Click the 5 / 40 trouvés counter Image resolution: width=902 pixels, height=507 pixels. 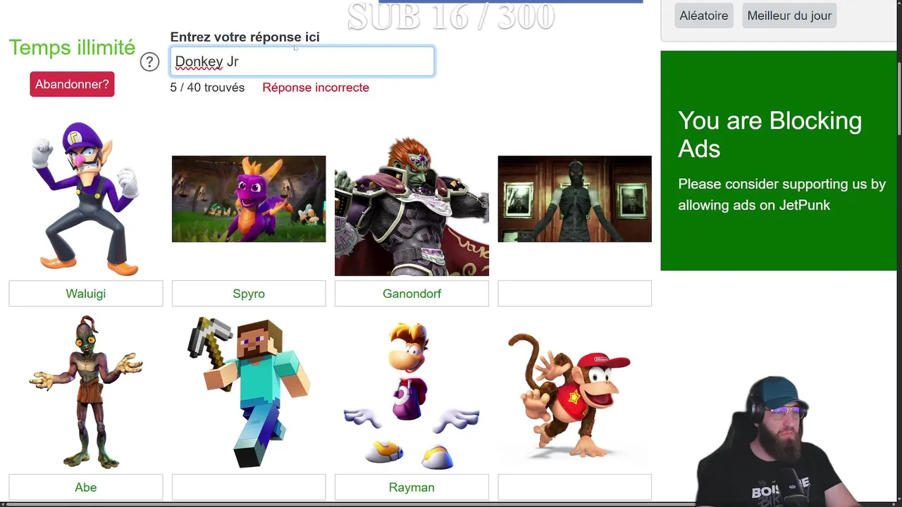(x=207, y=87)
